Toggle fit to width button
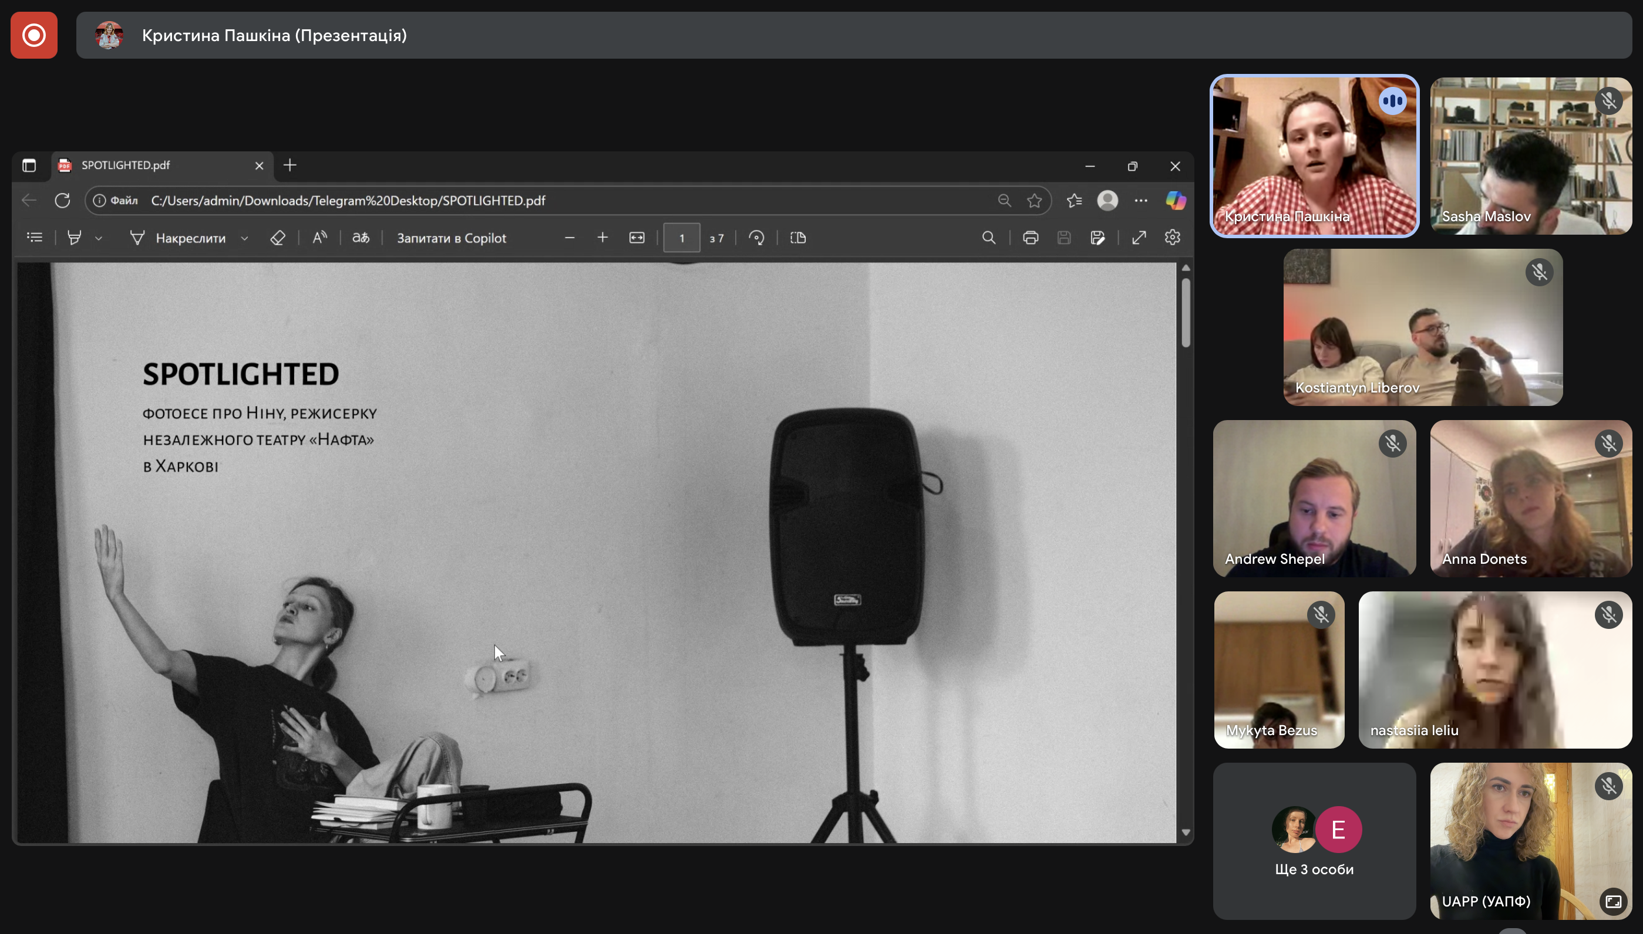The image size is (1643, 934). pos(637,238)
